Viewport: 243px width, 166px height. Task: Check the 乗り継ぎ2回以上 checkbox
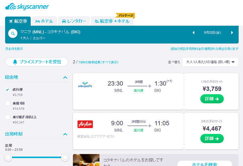pyautogui.click(x=7, y=117)
